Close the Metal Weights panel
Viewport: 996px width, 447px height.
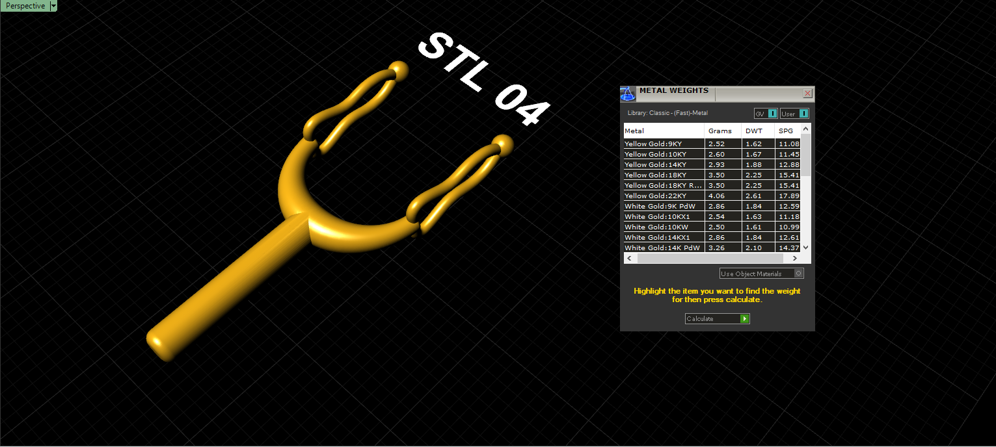click(807, 94)
